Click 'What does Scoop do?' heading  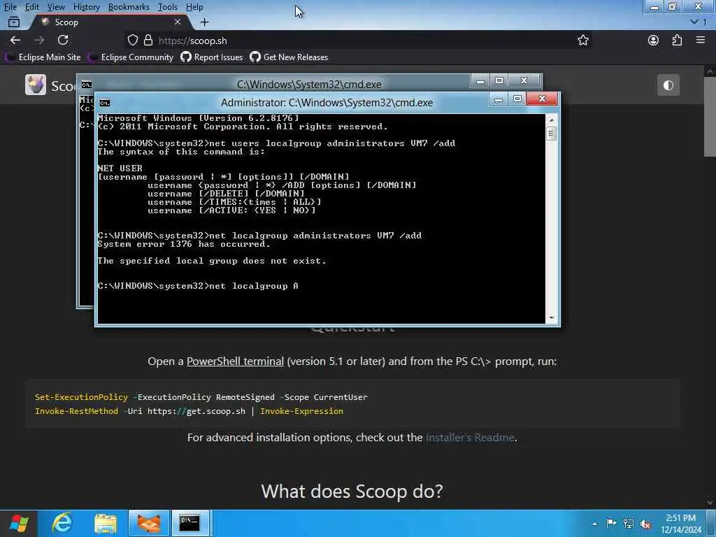click(x=352, y=492)
